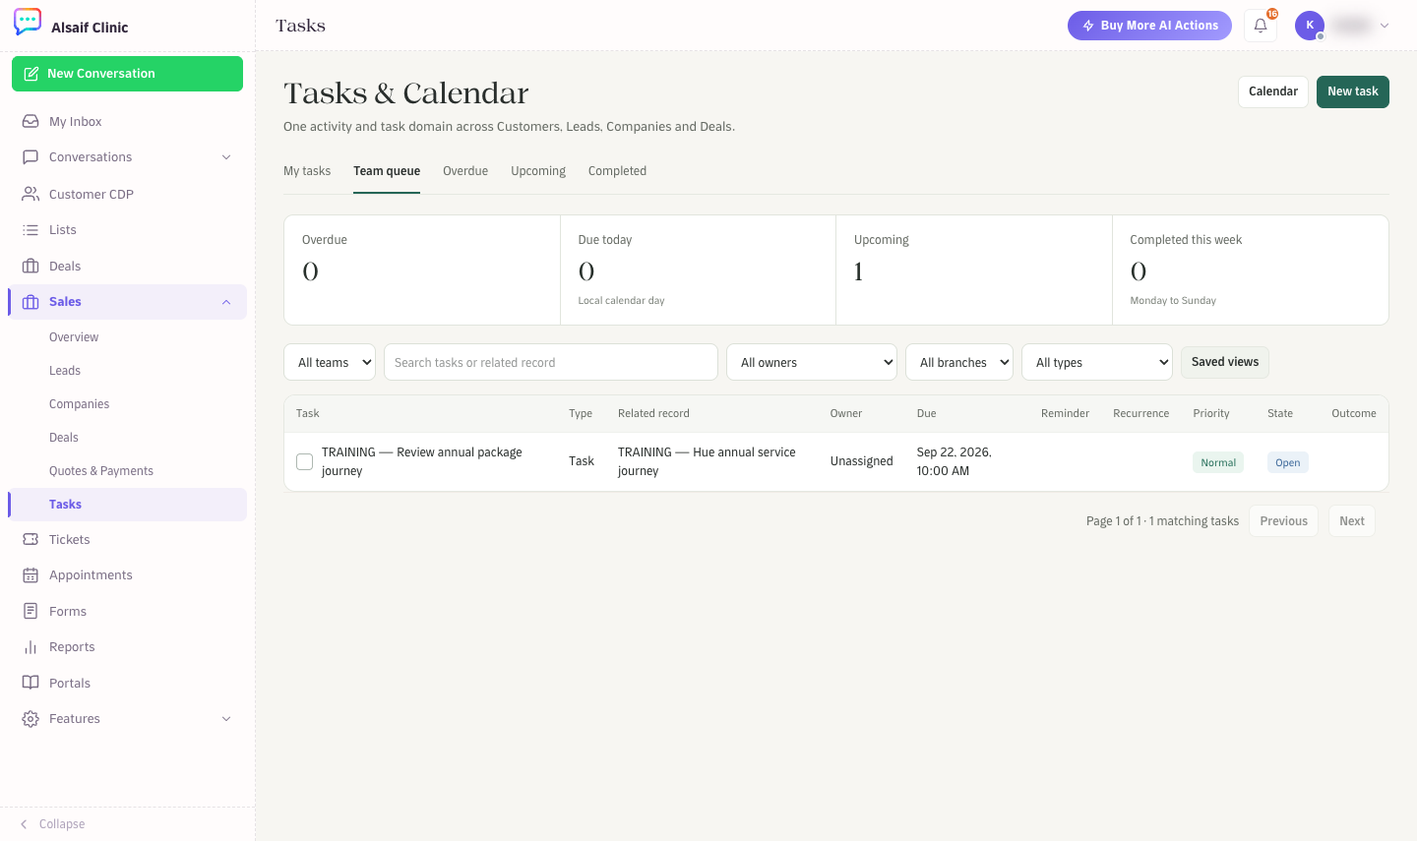Click the Features gear icon
This screenshot has height=841, width=1417.
(31, 719)
